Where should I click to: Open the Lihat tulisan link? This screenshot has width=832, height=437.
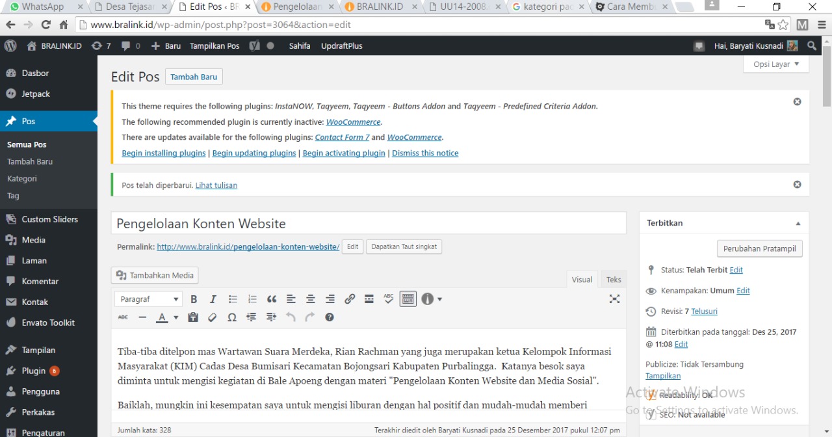(216, 185)
